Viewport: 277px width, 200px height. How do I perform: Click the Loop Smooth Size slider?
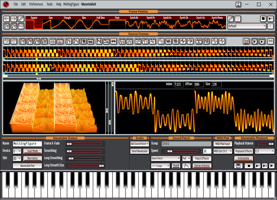click(85, 166)
